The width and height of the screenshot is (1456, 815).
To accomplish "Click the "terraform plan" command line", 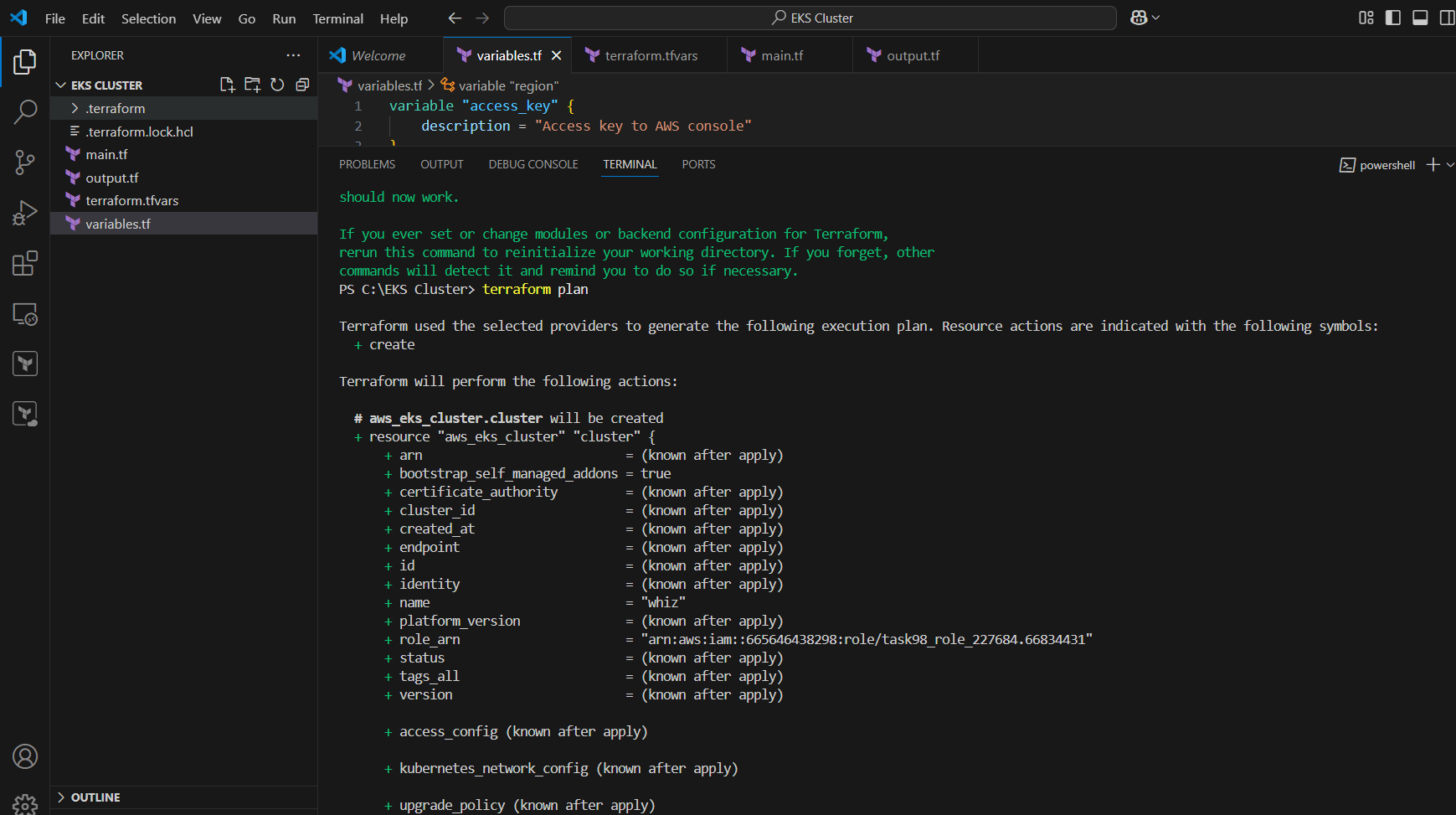I will [x=535, y=289].
